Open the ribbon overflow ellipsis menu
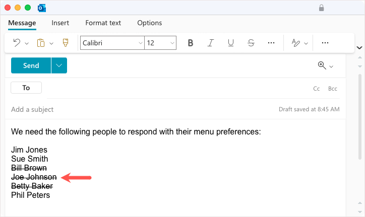The image size is (365, 217). coord(325,43)
